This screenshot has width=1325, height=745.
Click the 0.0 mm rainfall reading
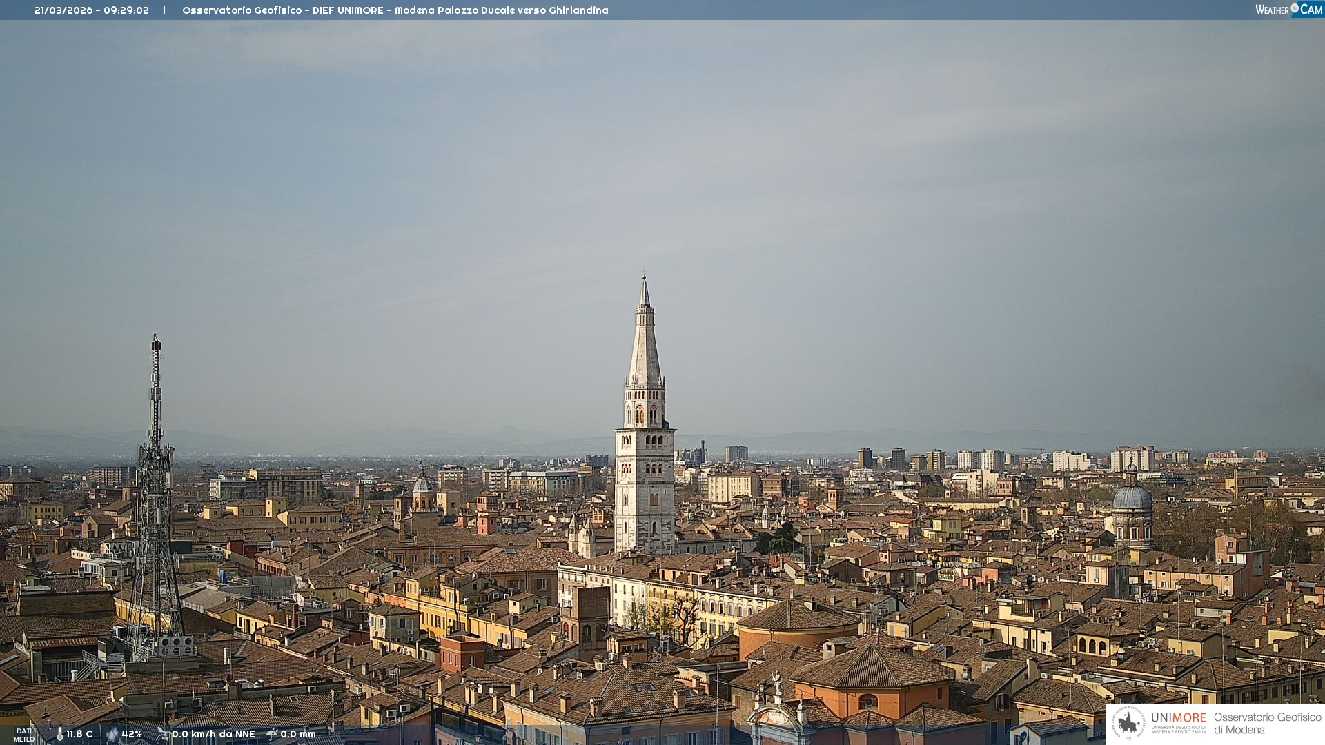coord(297,734)
